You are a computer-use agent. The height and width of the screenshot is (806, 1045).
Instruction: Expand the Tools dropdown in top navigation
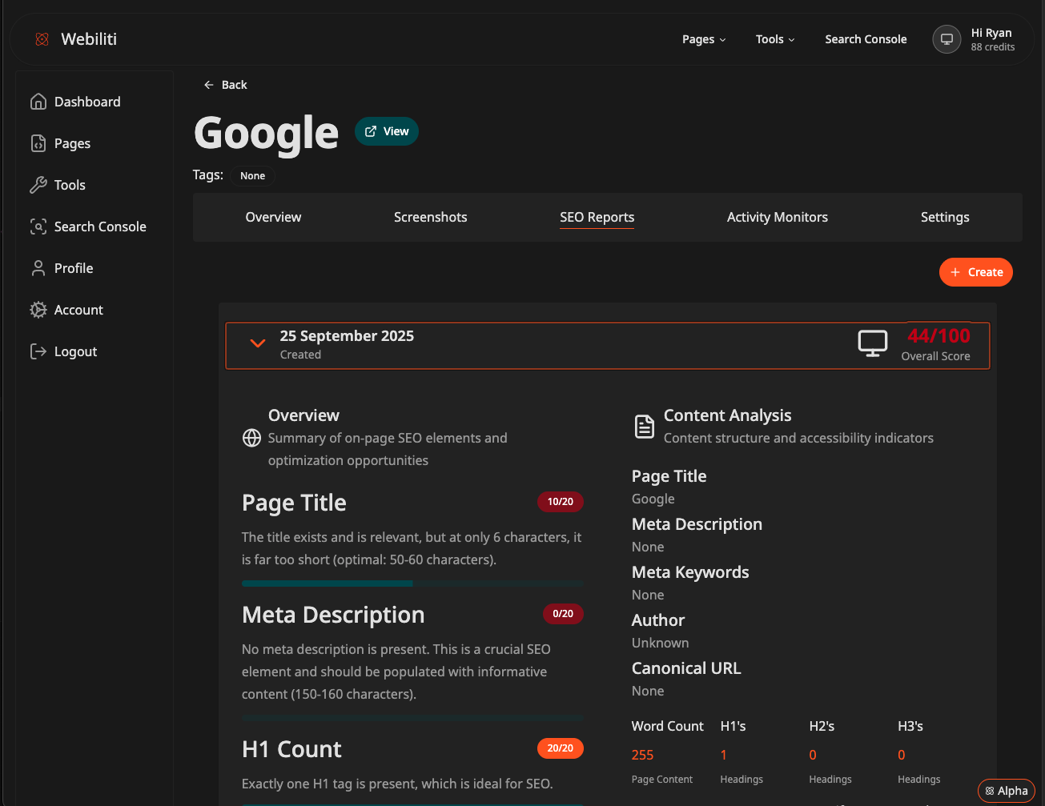pos(775,39)
